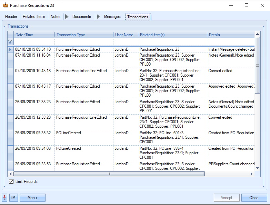The height and width of the screenshot is (205, 270).
Task: Click the filter funnel icon in the grid
Action: pos(10,42)
